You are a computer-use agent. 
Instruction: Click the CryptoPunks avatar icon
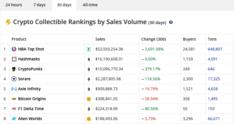click(x=14, y=69)
